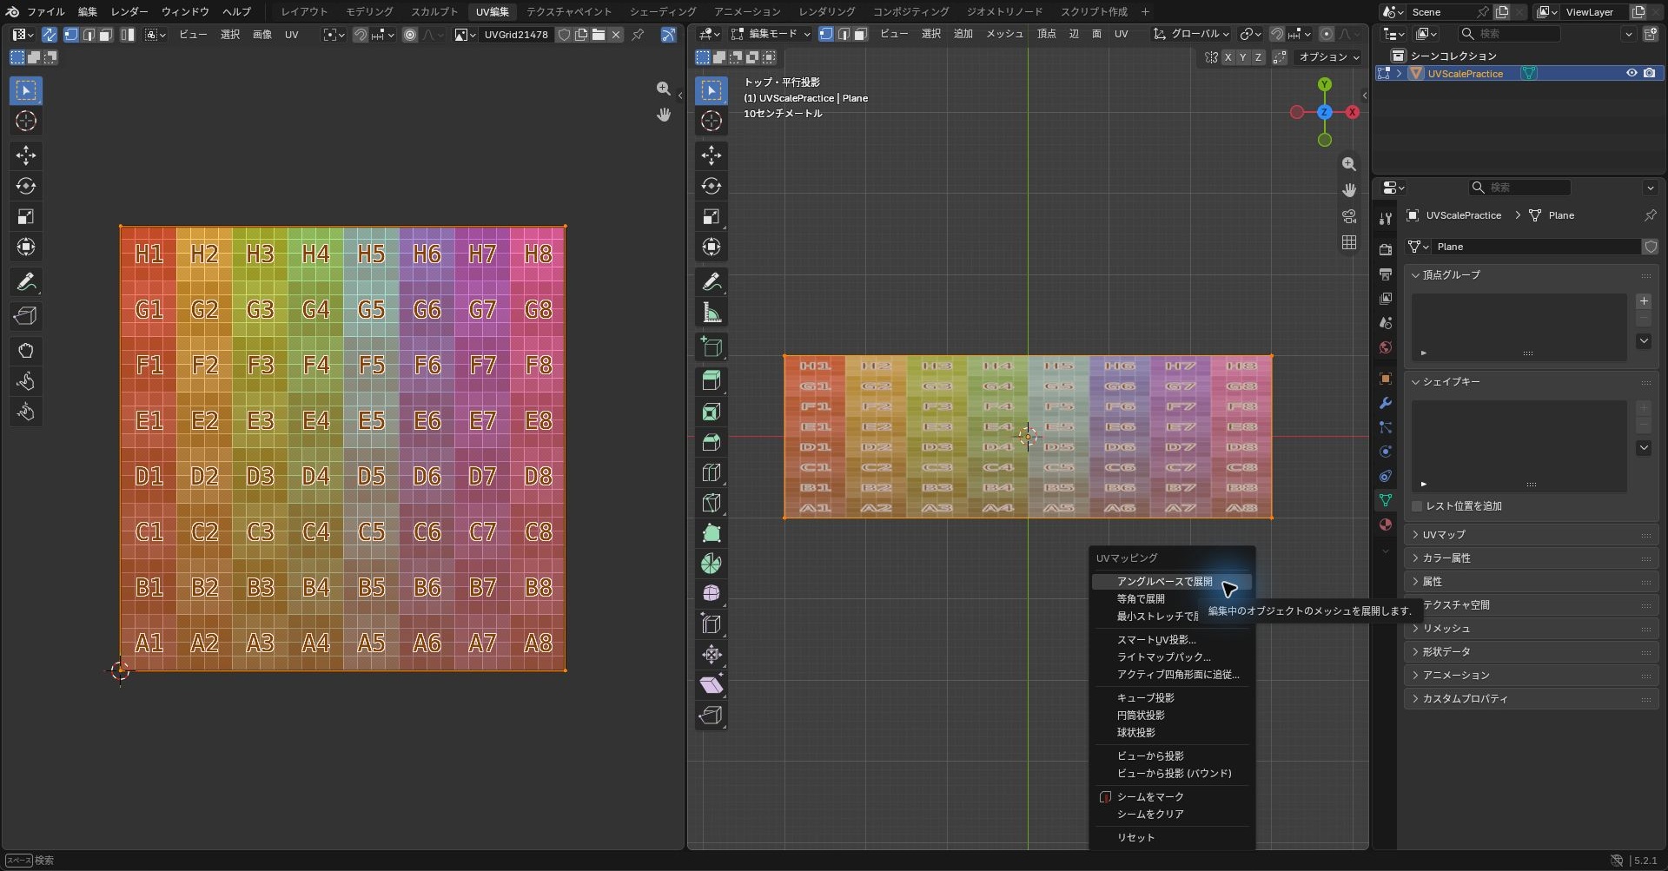This screenshot has height=871, width=1668.
Task: Choose キューブ投影 from UV mapping menu
Action: [1171, 698]
